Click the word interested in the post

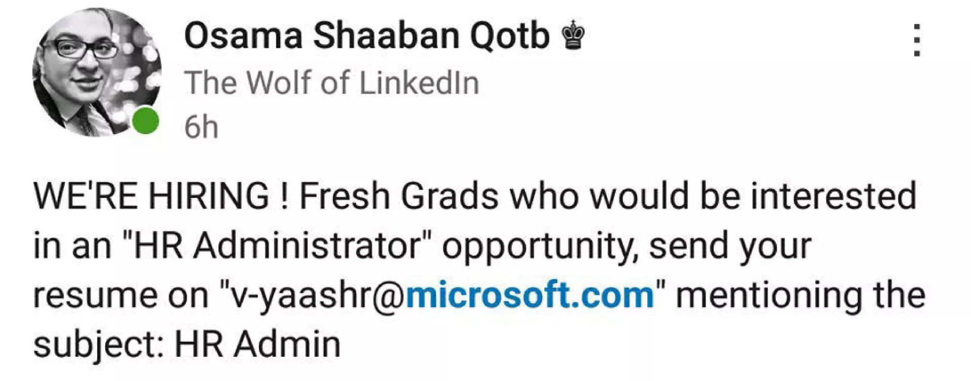[834, 196]
